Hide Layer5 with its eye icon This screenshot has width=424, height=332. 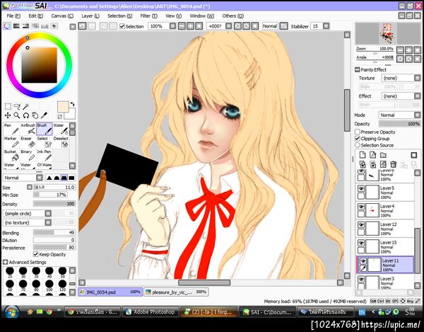[361, 188]
